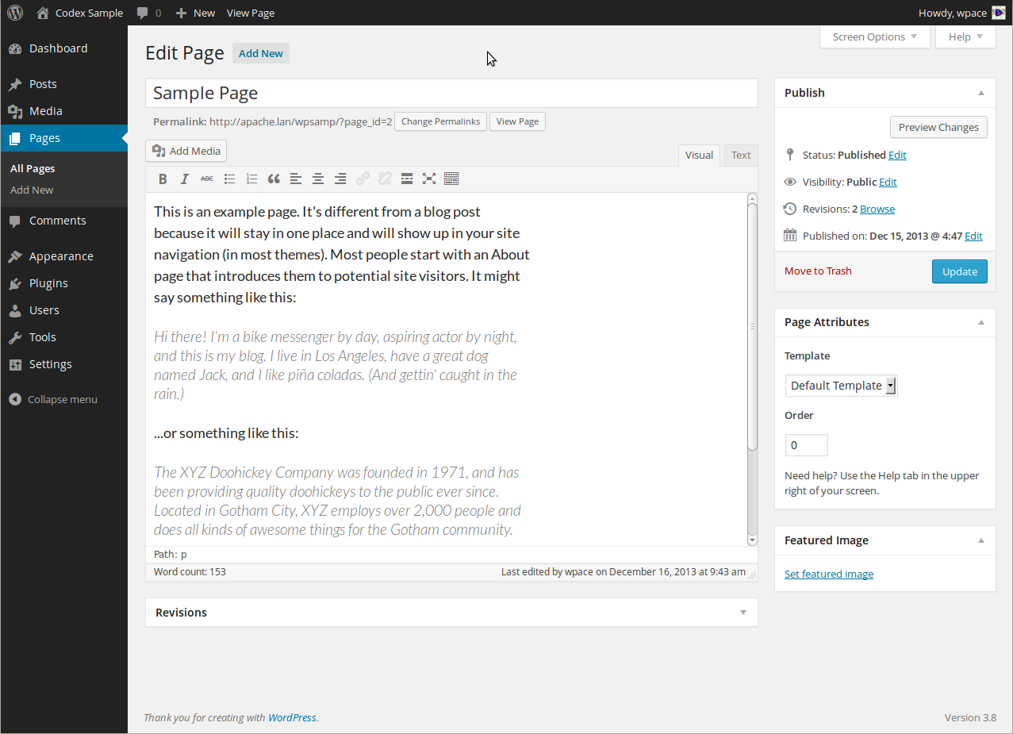Viewport: 1013px width, 734px height.
Task: Open Codex Sample site home icon
Action: click(x=43, y=13)
